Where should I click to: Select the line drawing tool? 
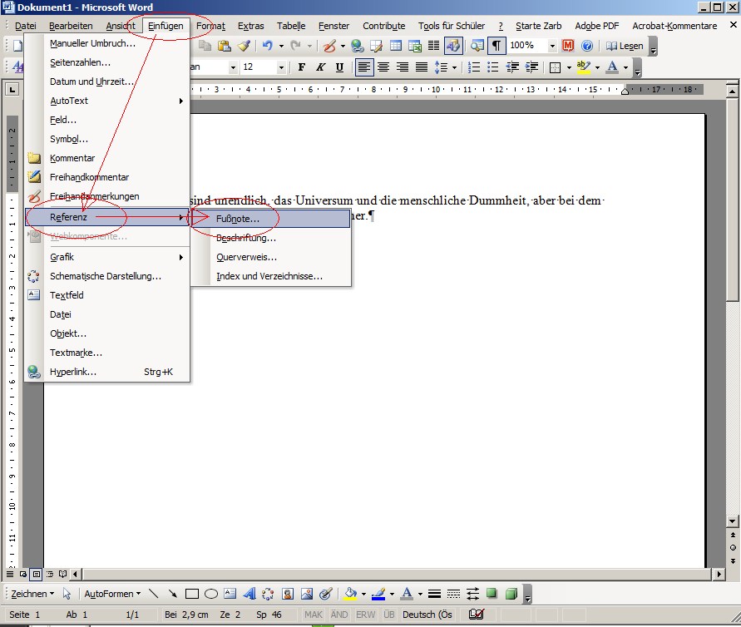point(154,594)
